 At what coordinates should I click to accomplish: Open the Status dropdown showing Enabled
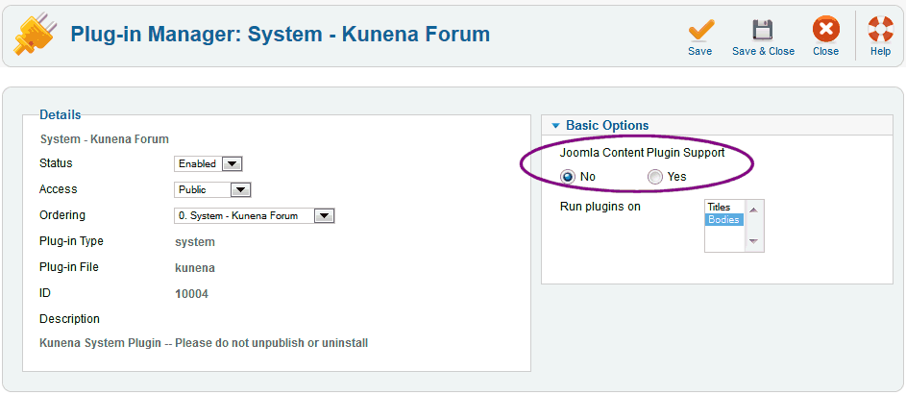pyautogui.click(x=208, y=163)
